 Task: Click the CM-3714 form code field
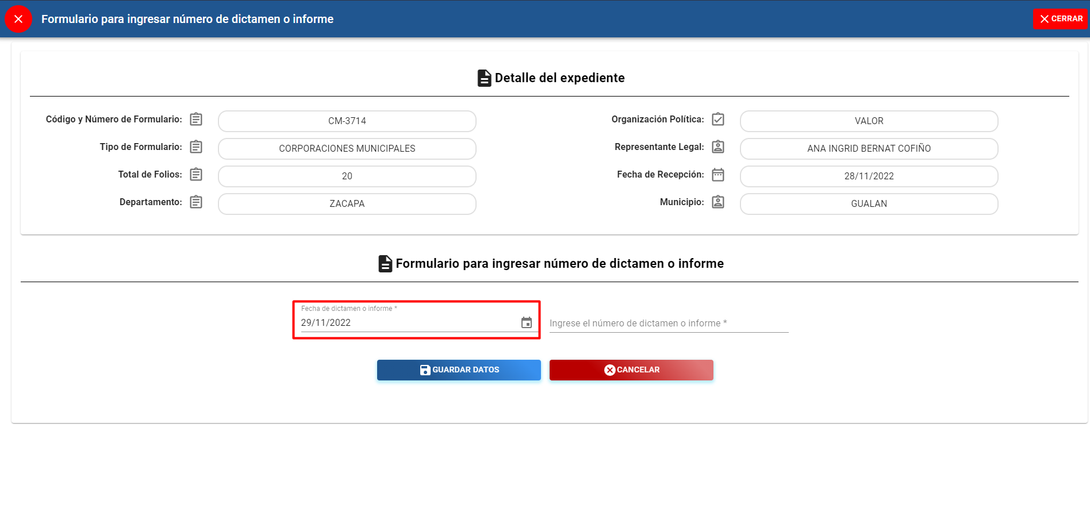tap(347, 121)
